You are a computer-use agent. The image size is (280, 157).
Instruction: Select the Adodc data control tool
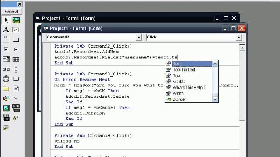pos(16,118)
